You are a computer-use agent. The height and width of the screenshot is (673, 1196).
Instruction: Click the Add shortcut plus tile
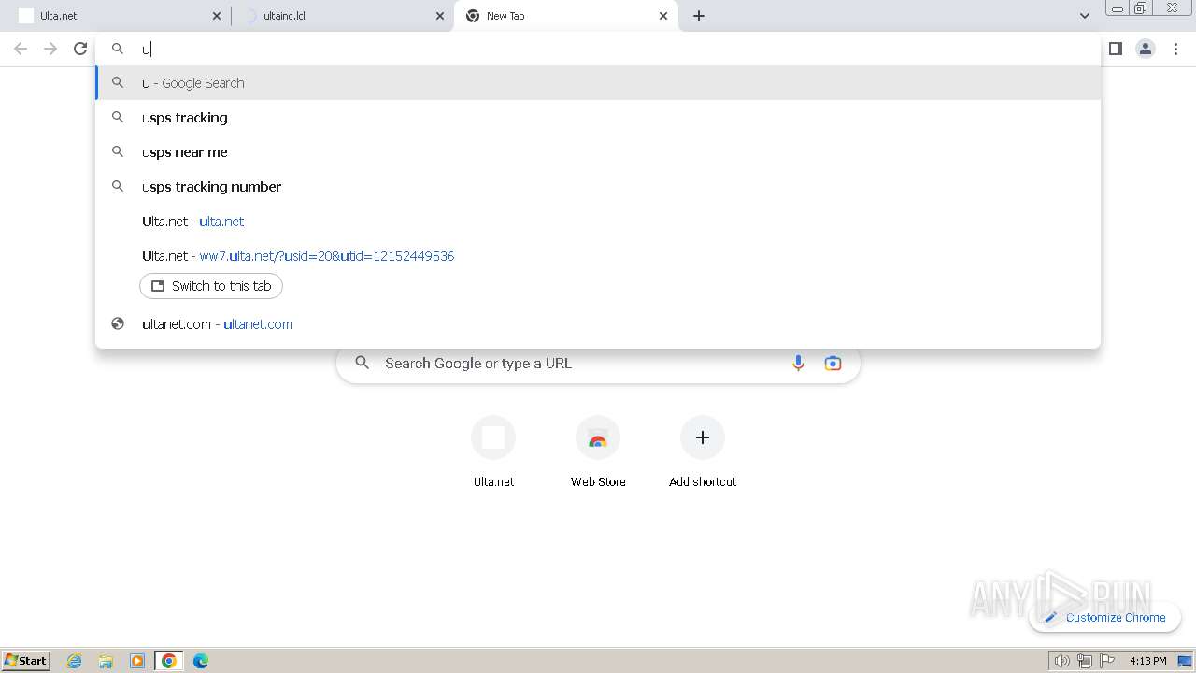[x=703, y=452]
